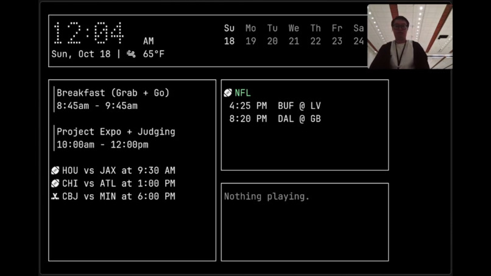The image size is (491, 276).
Task: Click the 65°F temperature reading
Action: point(154,54)
